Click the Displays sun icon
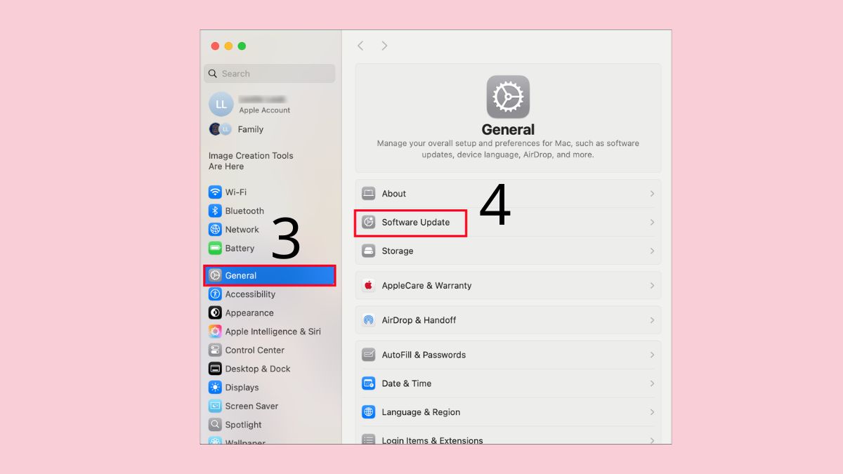The width and height of the screenshot is (843, 474). (215, 387)
